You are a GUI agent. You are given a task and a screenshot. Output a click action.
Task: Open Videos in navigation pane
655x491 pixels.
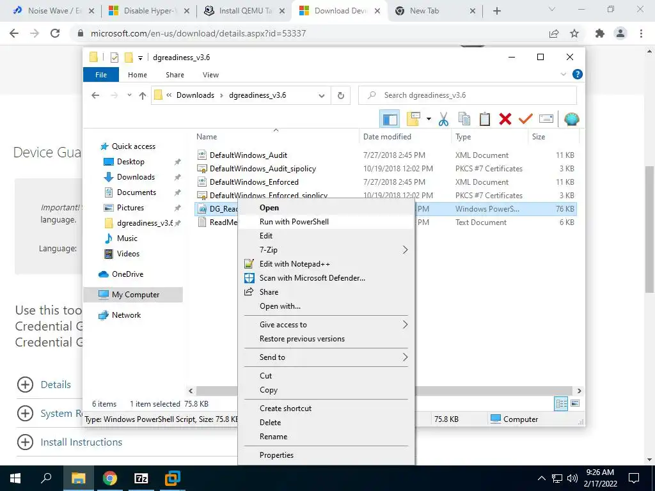[x=128, y=254]
